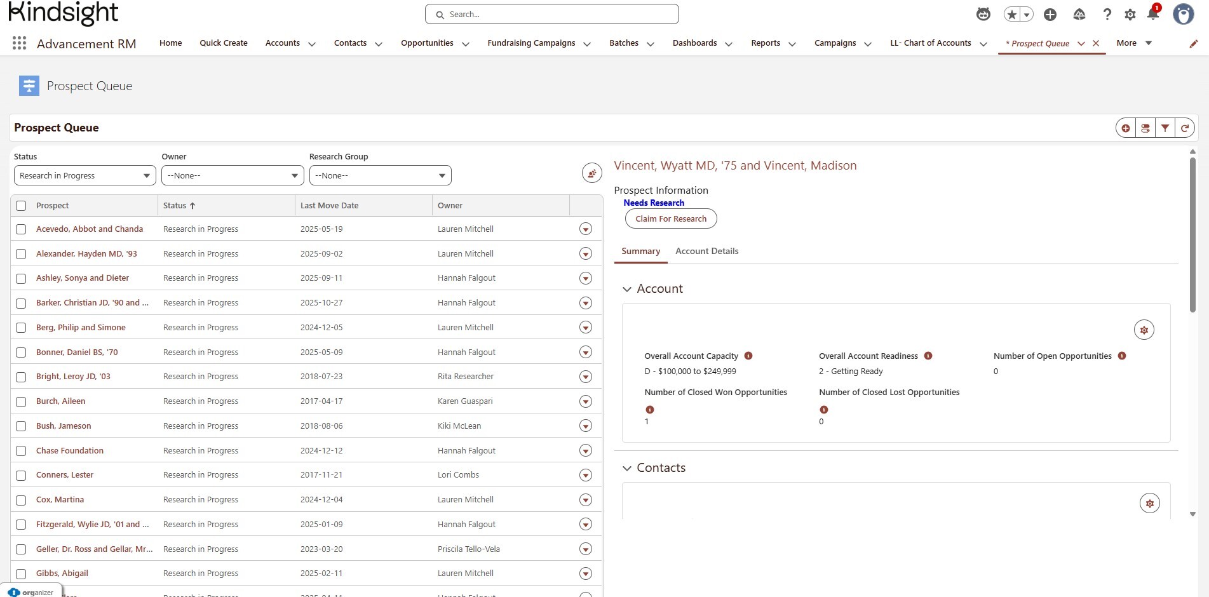Open the Status filter dropdown
The image size is (1209, 597).
pos(84,176)
